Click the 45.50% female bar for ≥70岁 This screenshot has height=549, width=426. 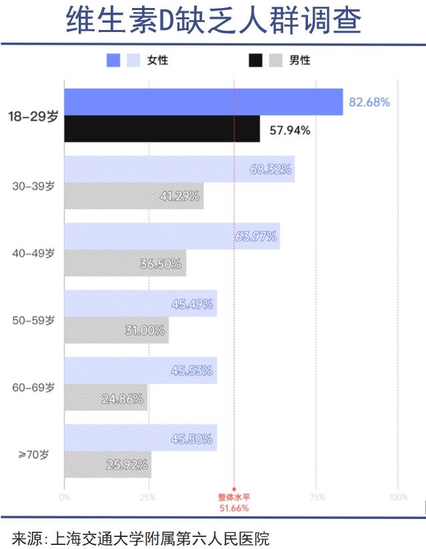click(141, 438)
